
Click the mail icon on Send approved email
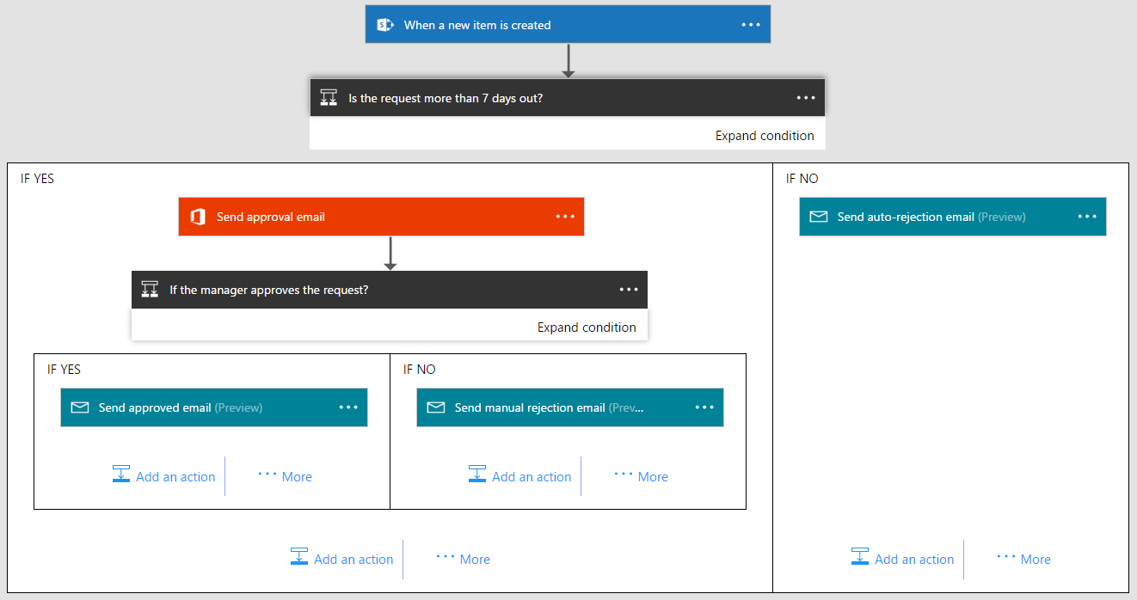(x=79, y=407)
